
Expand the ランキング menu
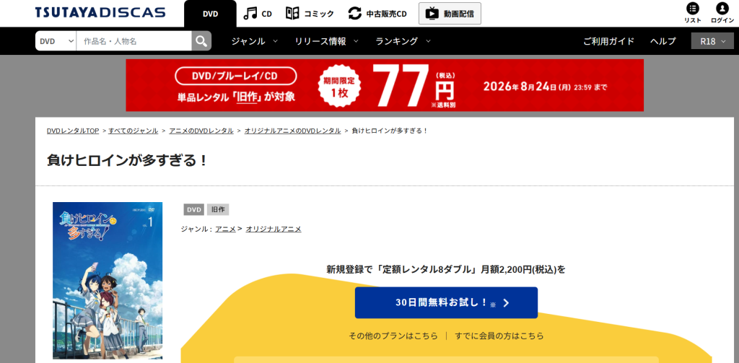click(403, 41)
